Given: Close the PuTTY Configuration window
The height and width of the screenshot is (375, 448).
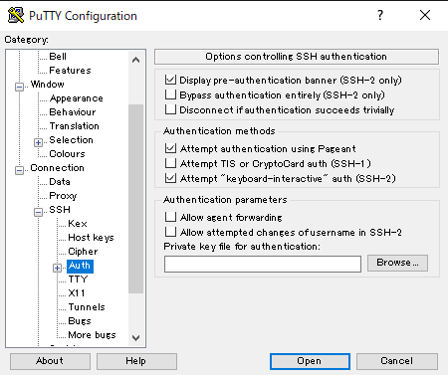Looking at the screenshot, I should [425, 15].
